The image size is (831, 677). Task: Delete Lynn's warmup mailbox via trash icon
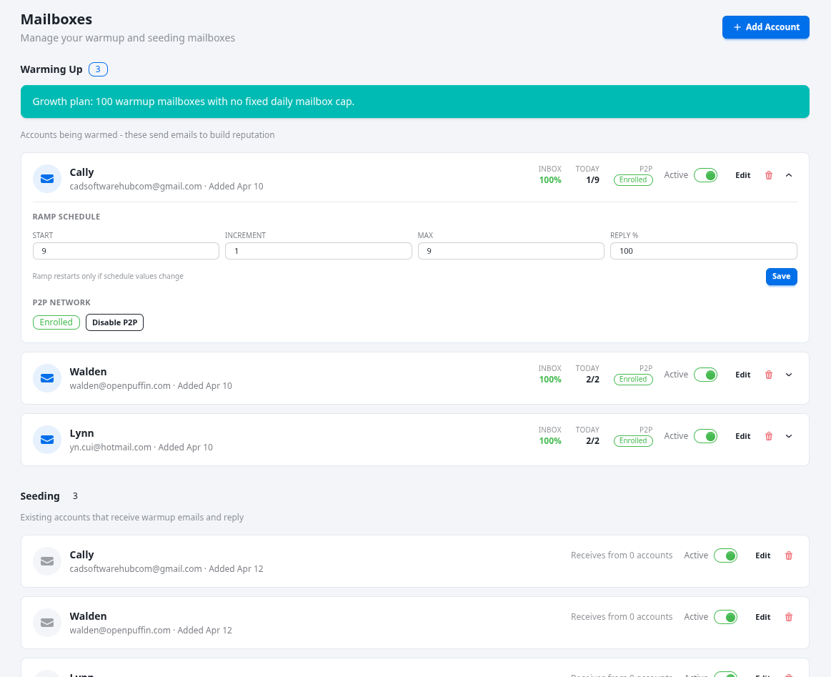[768, 436]
